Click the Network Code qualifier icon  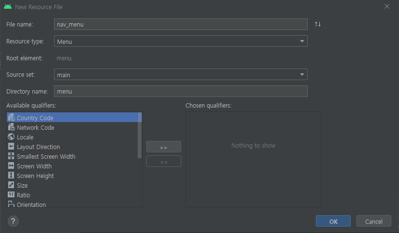tap(11, 127)
